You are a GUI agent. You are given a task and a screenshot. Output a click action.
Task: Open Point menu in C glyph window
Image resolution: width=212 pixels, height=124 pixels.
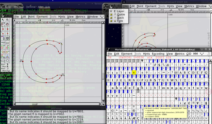click(x=31, y=17)
